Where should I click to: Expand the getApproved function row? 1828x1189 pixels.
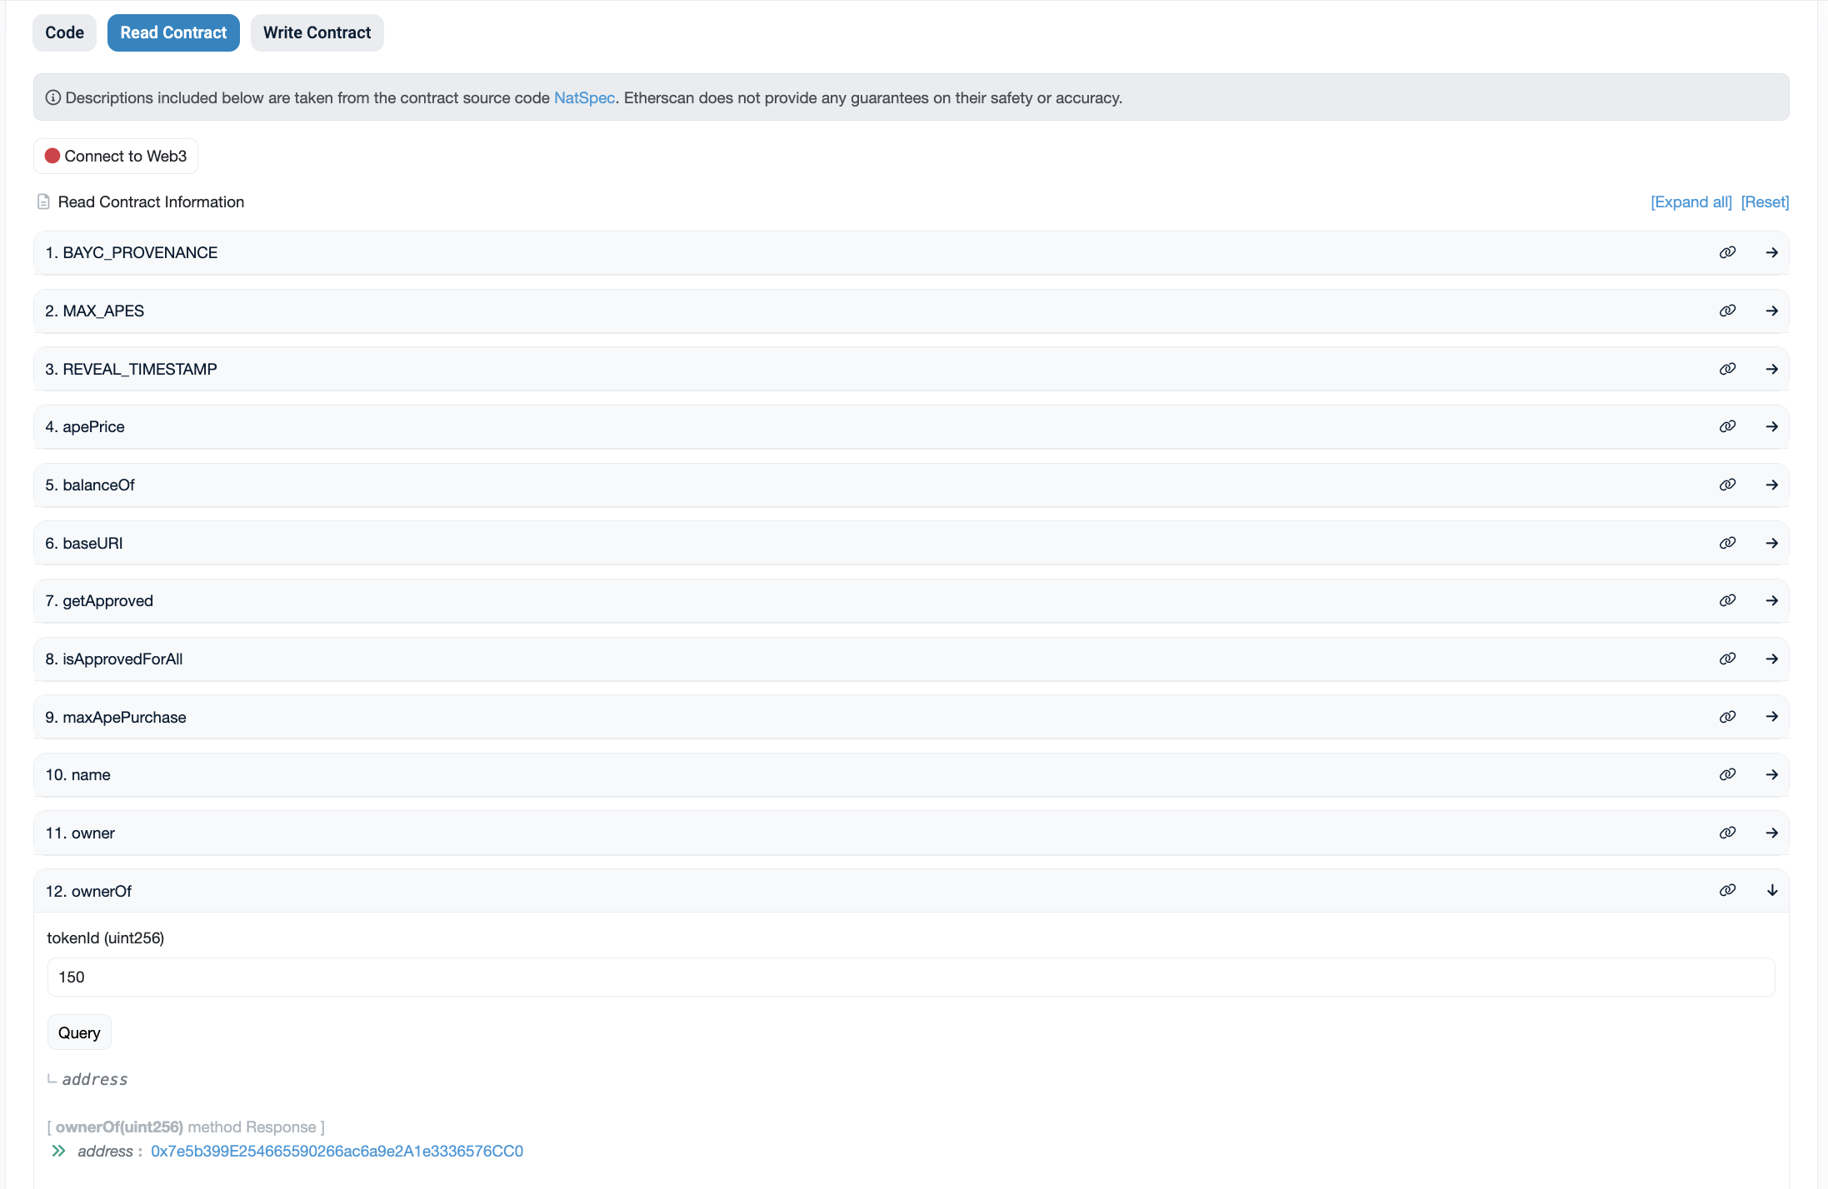(1771, 599)
